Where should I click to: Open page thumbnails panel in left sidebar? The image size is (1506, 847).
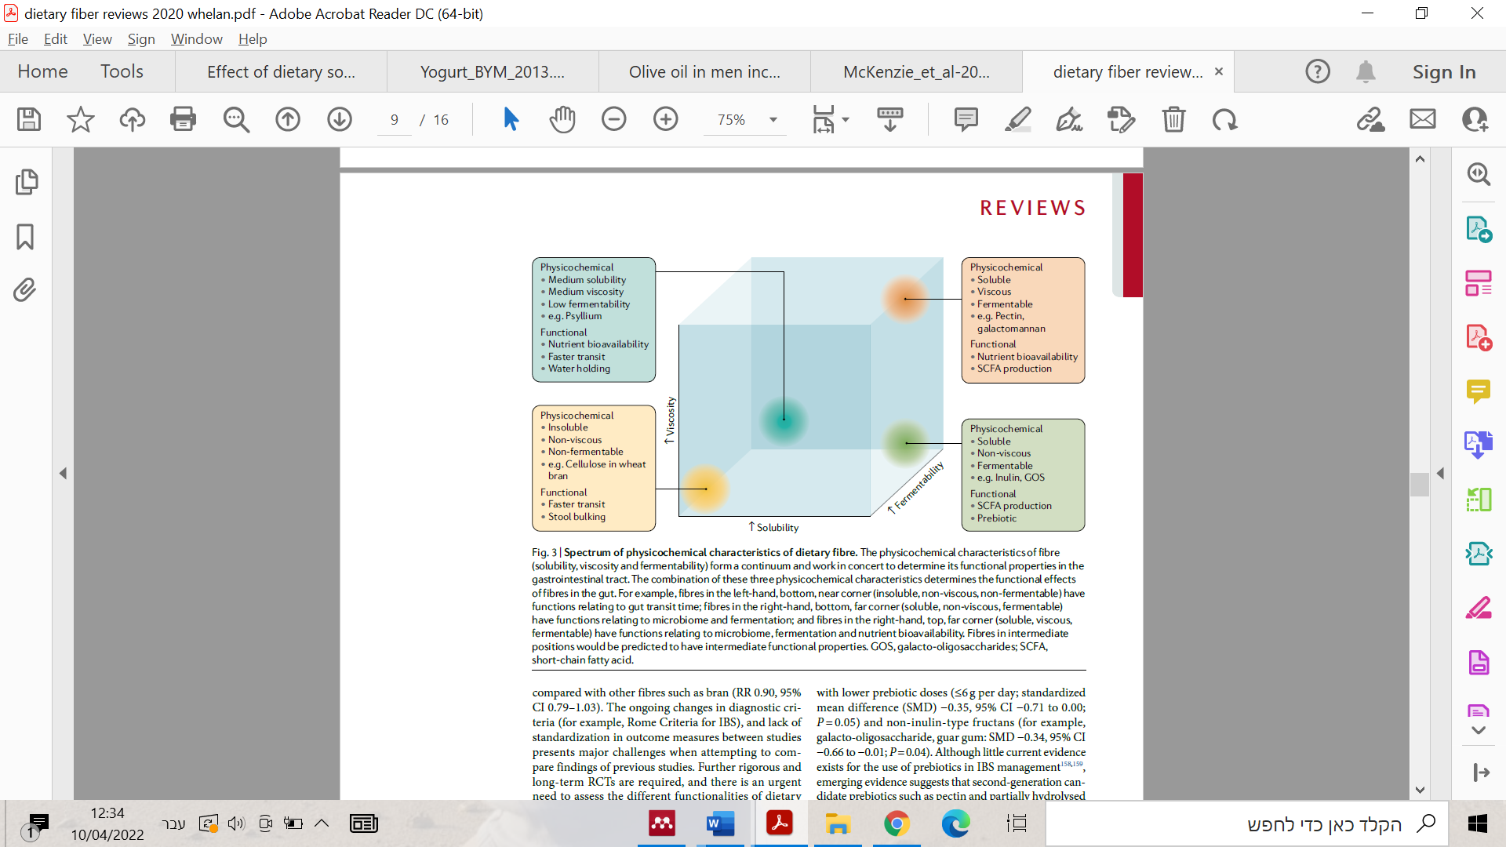26,182
